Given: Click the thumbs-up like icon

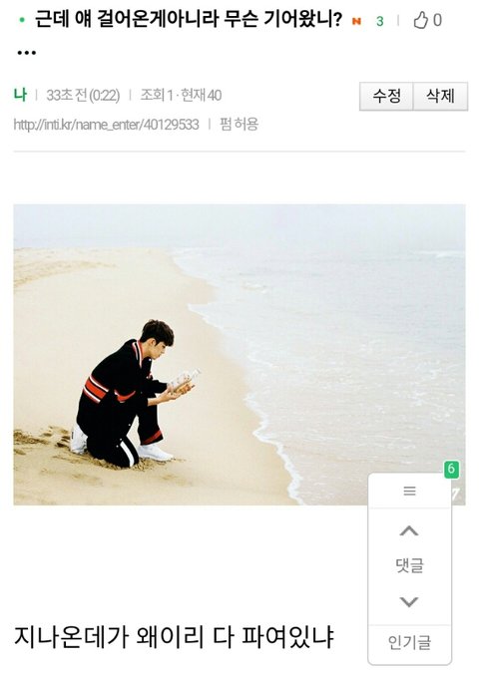Looking at the screenshot, I should (x=420, y=20).
